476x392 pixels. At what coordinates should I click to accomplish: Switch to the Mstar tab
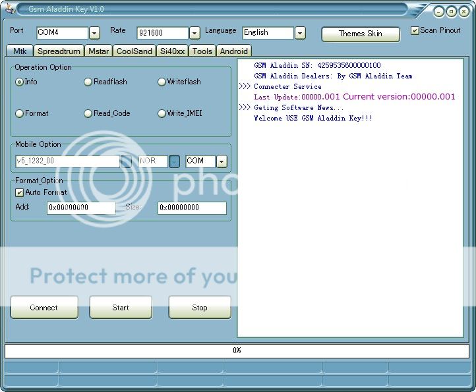click(x=99, y=51)
